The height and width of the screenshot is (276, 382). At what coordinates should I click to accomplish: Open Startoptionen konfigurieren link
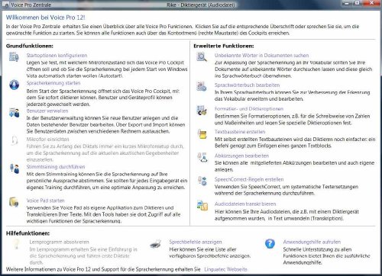(x=57, y=56)
